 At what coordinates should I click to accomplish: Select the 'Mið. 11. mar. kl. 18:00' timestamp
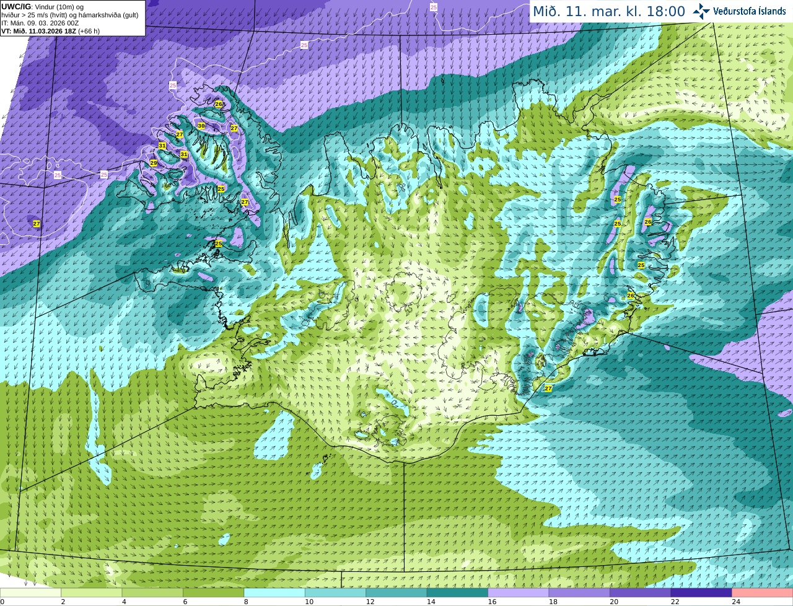point(609,11)
